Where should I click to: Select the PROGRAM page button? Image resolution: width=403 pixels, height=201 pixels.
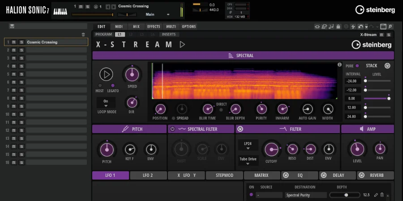[x=103, y=34]
